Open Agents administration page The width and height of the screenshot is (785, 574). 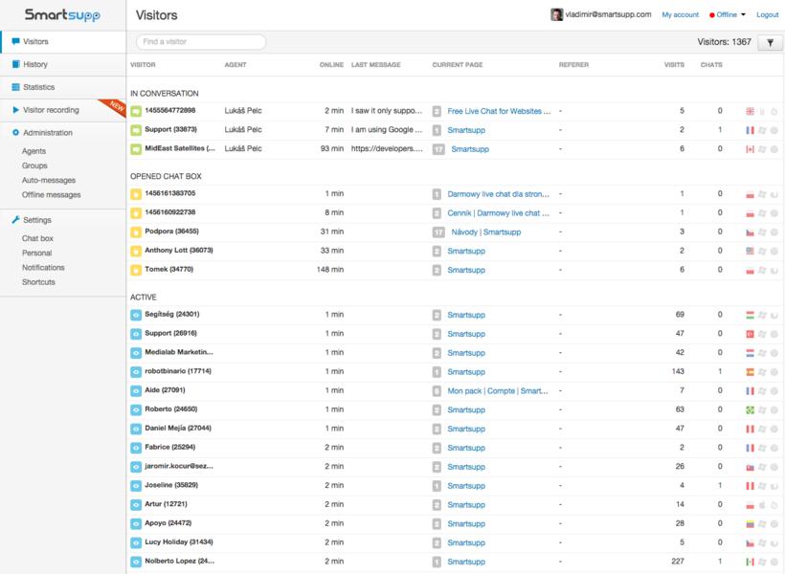coord(34,151)
